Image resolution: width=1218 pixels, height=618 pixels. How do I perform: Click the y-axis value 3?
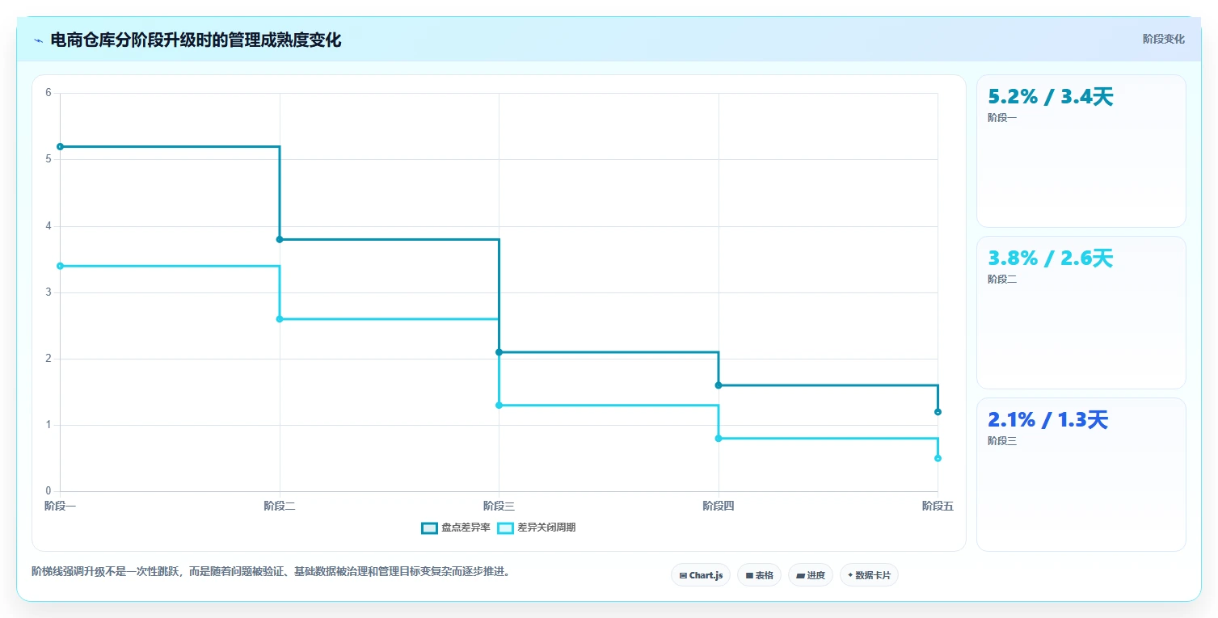pos(48,292)
